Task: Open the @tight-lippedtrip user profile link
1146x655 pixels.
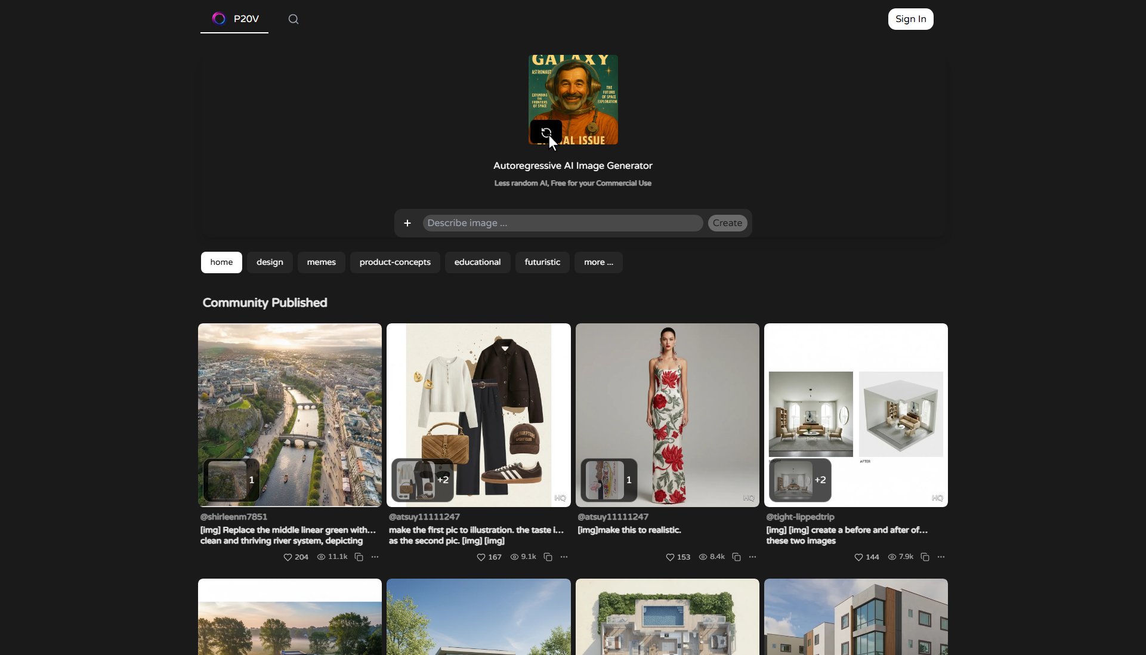Action: pyautogui.click(x=800, y=517)
